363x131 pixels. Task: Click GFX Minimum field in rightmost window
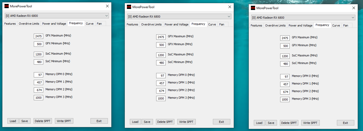285,46
